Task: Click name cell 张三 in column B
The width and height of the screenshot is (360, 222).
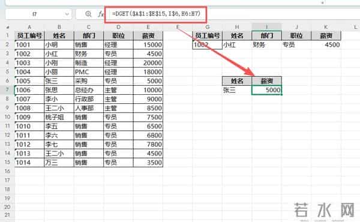Action: click(59, 81)
